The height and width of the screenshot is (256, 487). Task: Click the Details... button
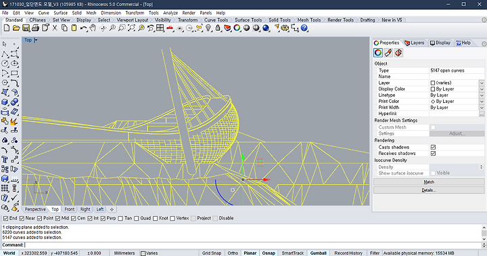(x=429, y=190)
